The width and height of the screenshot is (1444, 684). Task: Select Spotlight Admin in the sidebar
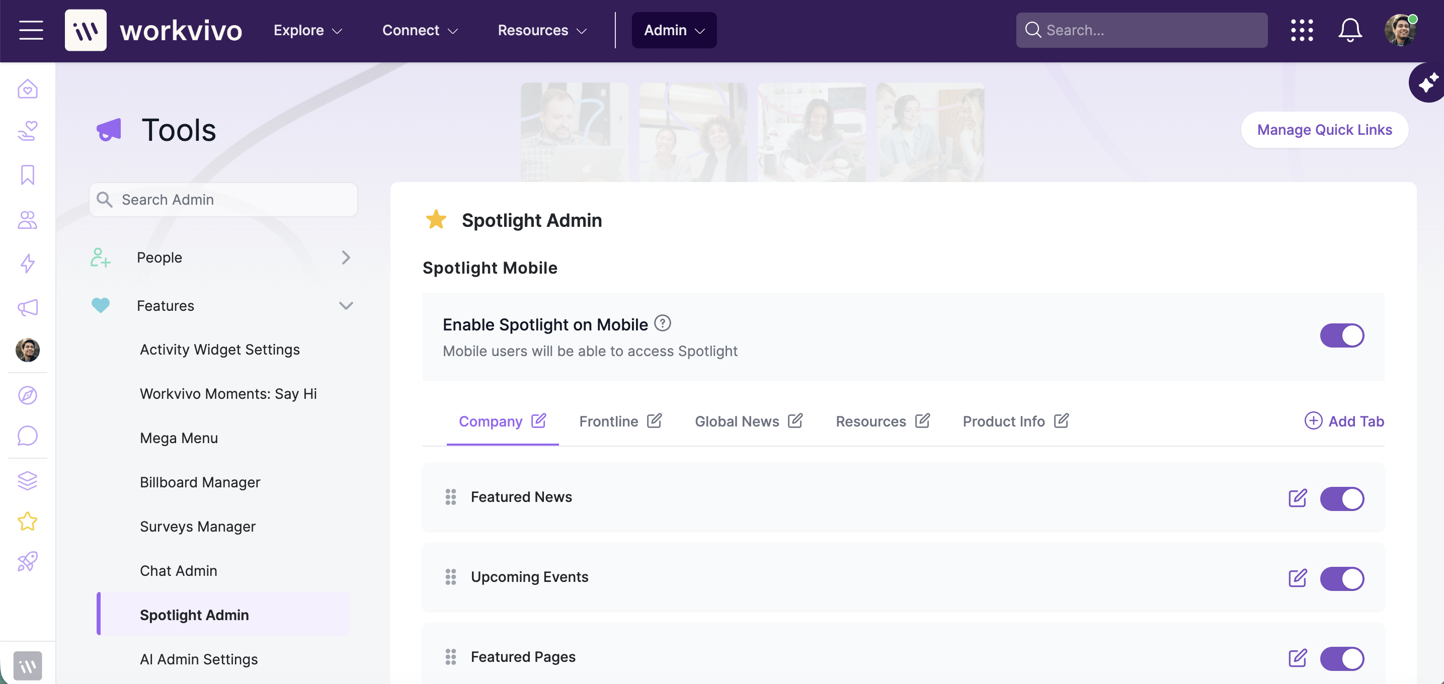pyautogui.click(x=223, y=614)
